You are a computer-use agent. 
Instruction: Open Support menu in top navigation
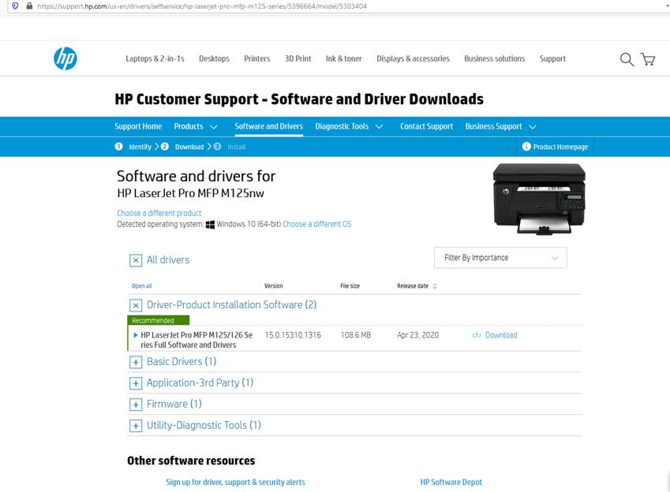pos(552,58)
